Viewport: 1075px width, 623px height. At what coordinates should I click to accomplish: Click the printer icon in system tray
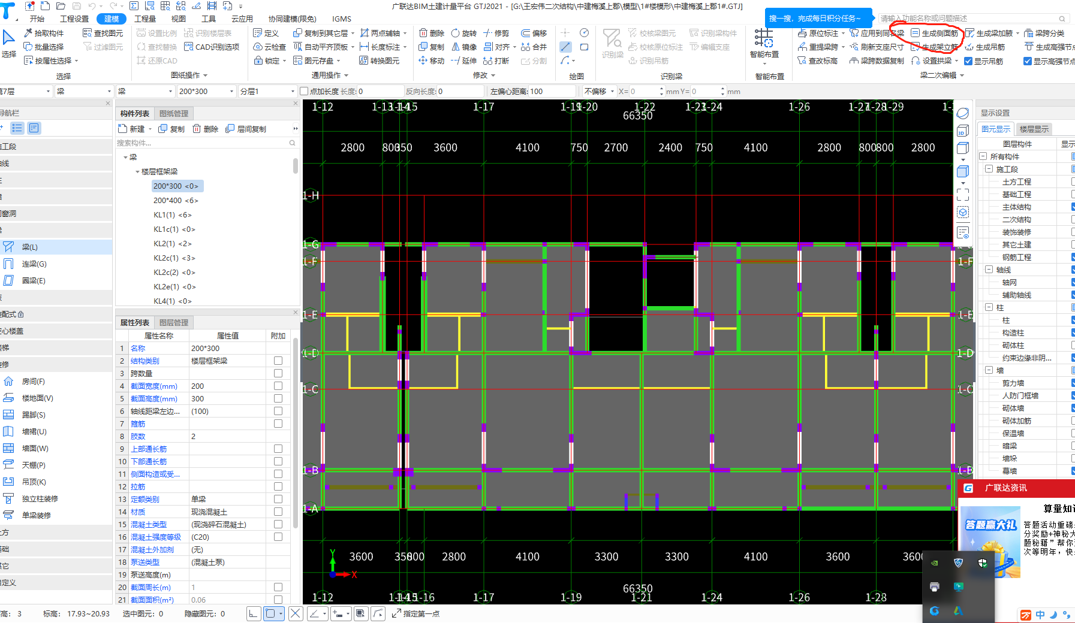coord(934,586)
